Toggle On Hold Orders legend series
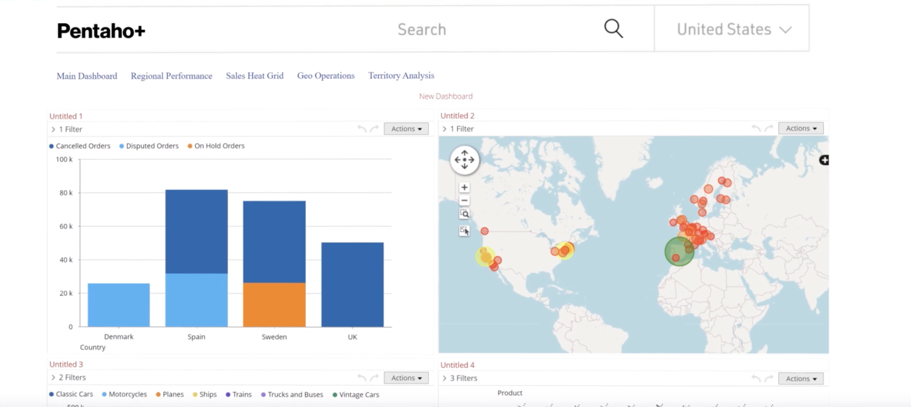 pos(216,146)
